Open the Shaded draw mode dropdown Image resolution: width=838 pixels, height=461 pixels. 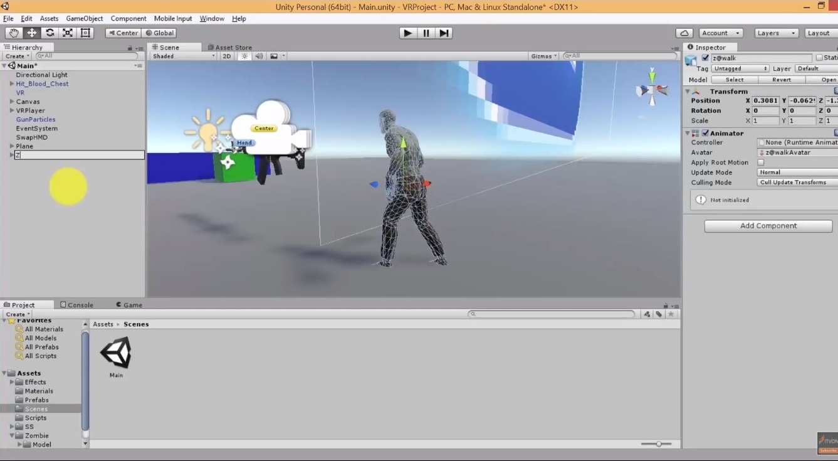tap(183, 56)
